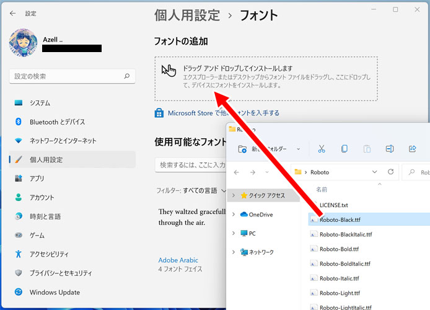The image size is (430, 310).
Task: Open アカウント settings category
Action: click(x=72, y=197)
